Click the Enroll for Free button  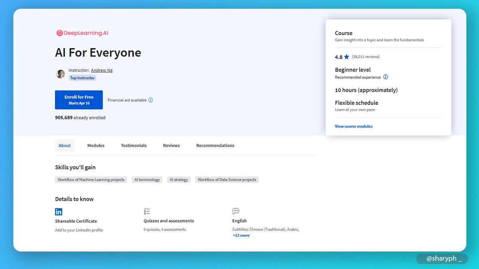pyautogui.click(x=79, y=100)
